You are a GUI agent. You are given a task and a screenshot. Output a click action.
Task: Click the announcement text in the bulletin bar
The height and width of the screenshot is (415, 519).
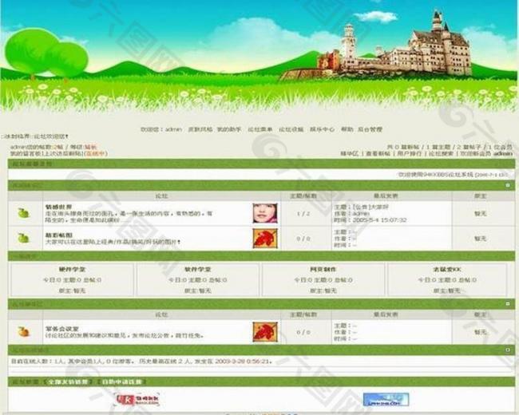(453, 174)
